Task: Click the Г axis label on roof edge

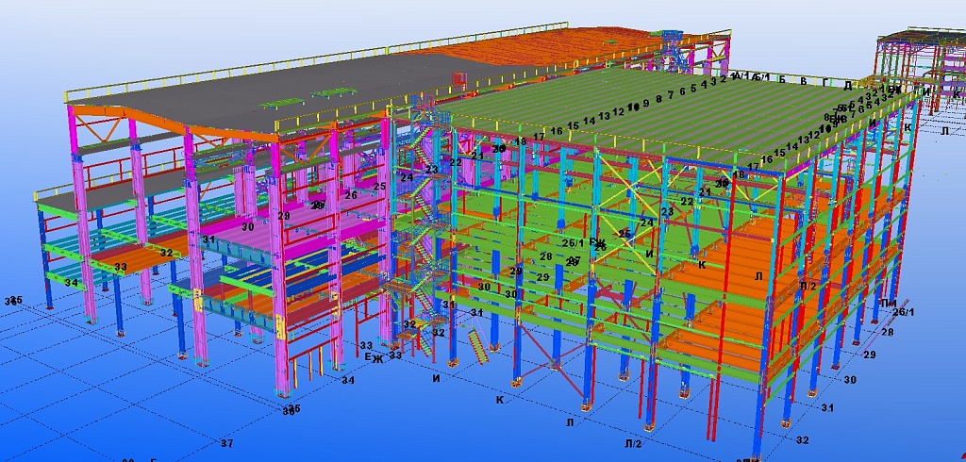Action: (x=825, y=83)
